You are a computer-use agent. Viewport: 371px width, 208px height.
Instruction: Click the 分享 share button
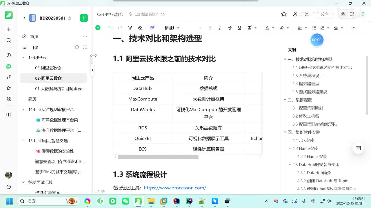tap(324, 14)
